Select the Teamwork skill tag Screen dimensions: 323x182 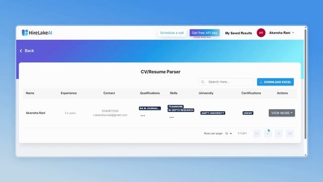coord(176,107)
